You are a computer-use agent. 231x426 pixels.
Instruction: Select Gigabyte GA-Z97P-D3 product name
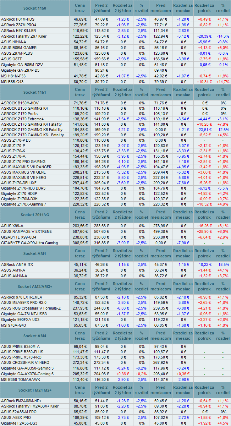pyautogui.click(x=20, y=70)
